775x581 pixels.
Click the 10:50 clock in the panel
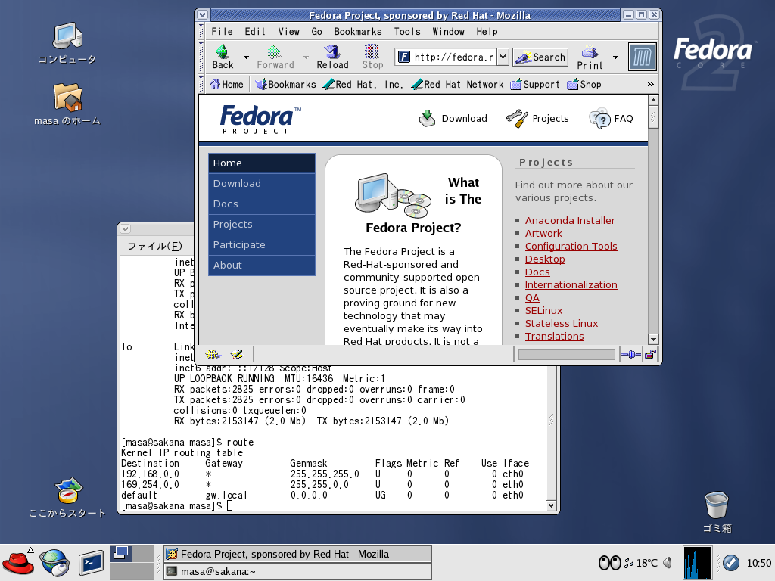tap(758, 563)
